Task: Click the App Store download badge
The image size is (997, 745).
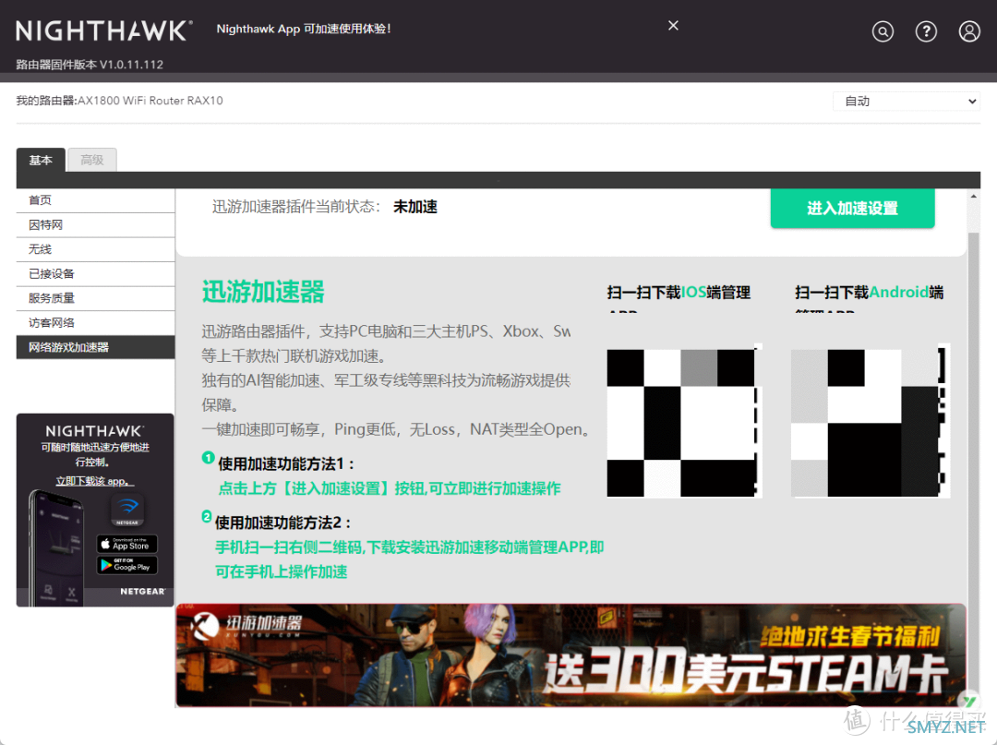Action: coord(126,544)
